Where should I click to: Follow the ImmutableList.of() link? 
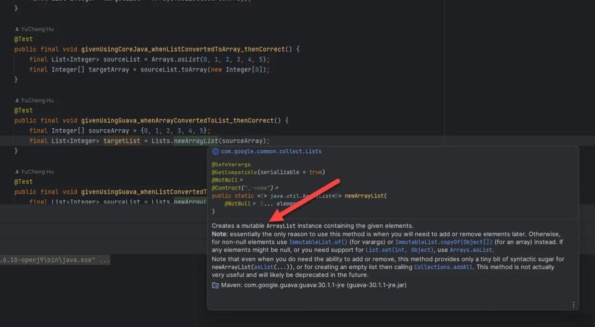click(318, 242)
